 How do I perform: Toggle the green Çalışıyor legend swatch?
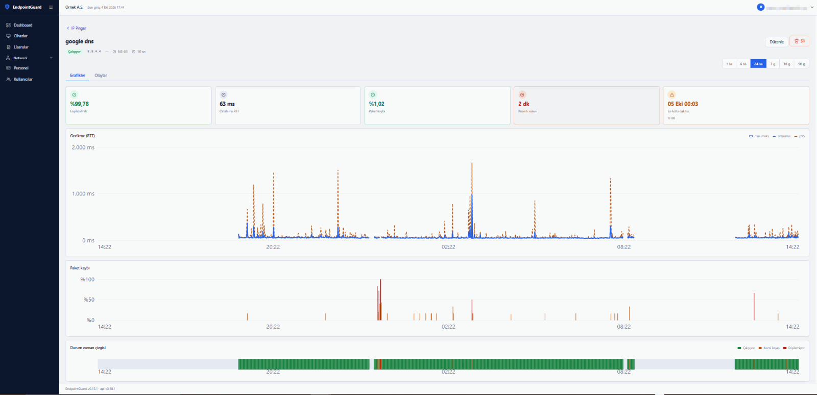coord(739,348)
